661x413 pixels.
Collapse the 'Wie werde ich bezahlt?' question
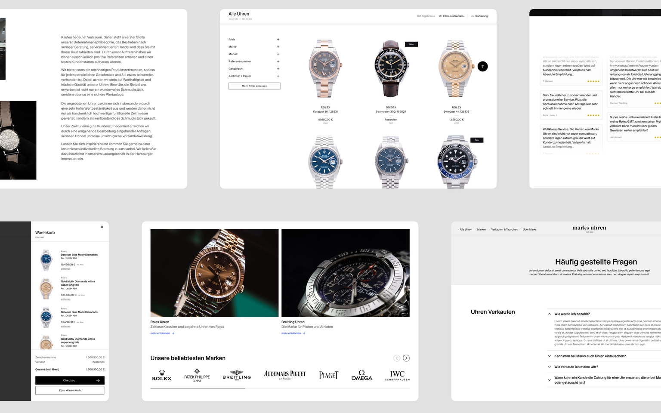click(x=549, y=314)
